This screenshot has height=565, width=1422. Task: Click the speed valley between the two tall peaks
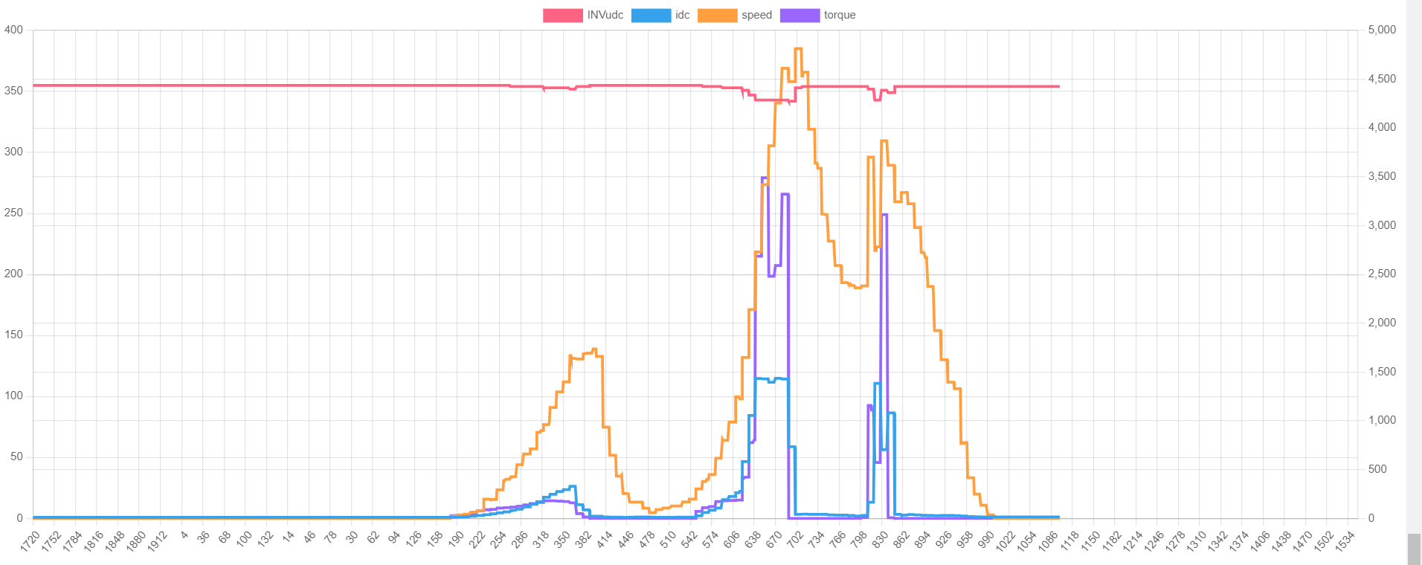pyautogui.click(x=858, y=287)
